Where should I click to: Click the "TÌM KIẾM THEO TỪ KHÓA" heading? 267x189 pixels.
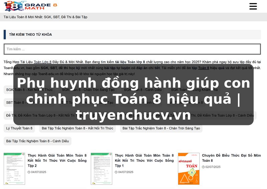30,35
